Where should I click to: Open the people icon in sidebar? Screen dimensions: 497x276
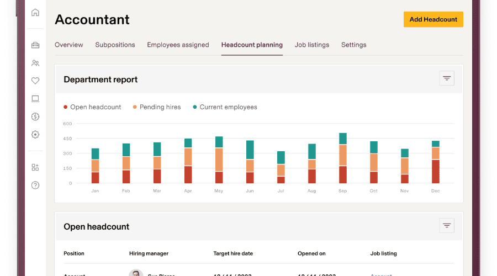coord(35,63)
